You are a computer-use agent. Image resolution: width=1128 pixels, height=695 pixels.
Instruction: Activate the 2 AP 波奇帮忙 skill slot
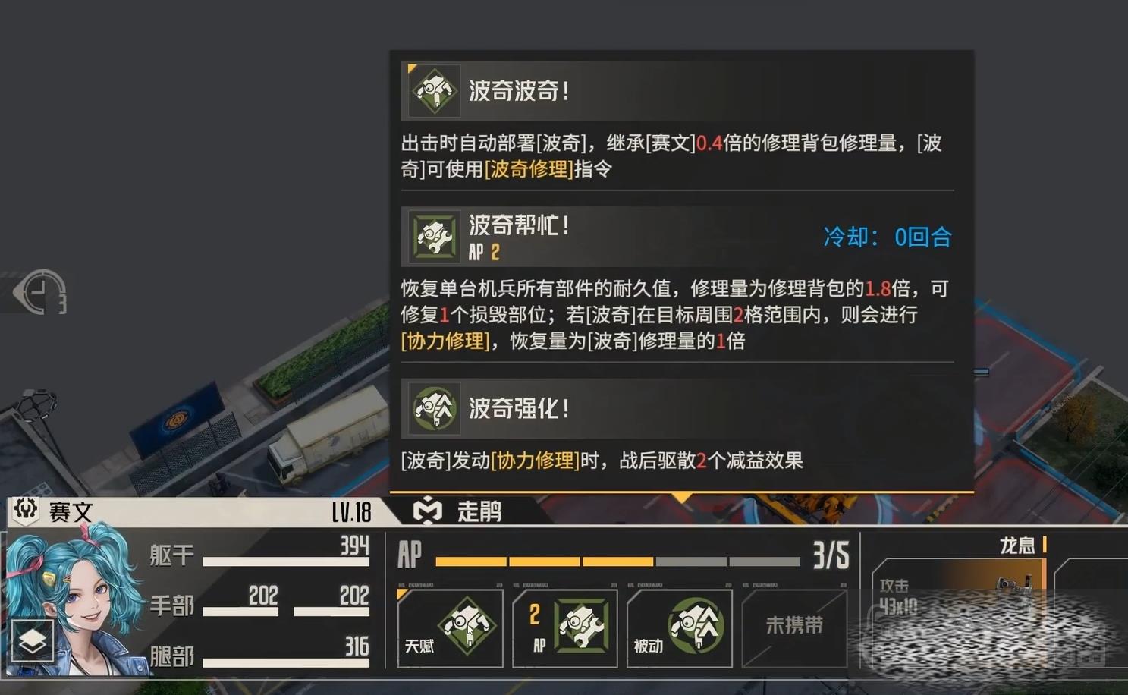click(565, 628)
